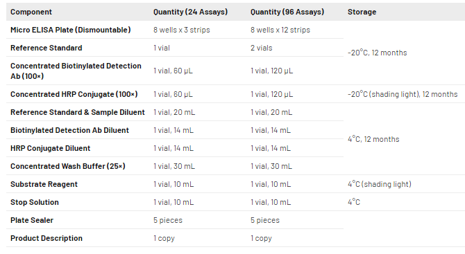The image size is (465, 254).
Task: Click the Quantity (96 Assays) column header
Action: tap(287, 12)
